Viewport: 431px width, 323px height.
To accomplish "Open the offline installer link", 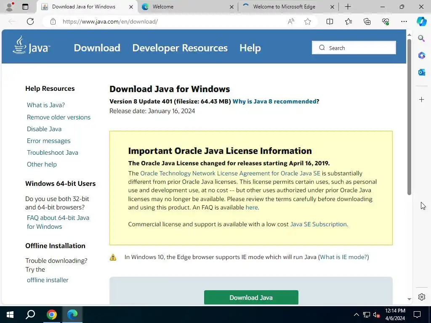I will click(x=48, y=280).
